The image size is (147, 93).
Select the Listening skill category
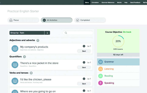118,69
